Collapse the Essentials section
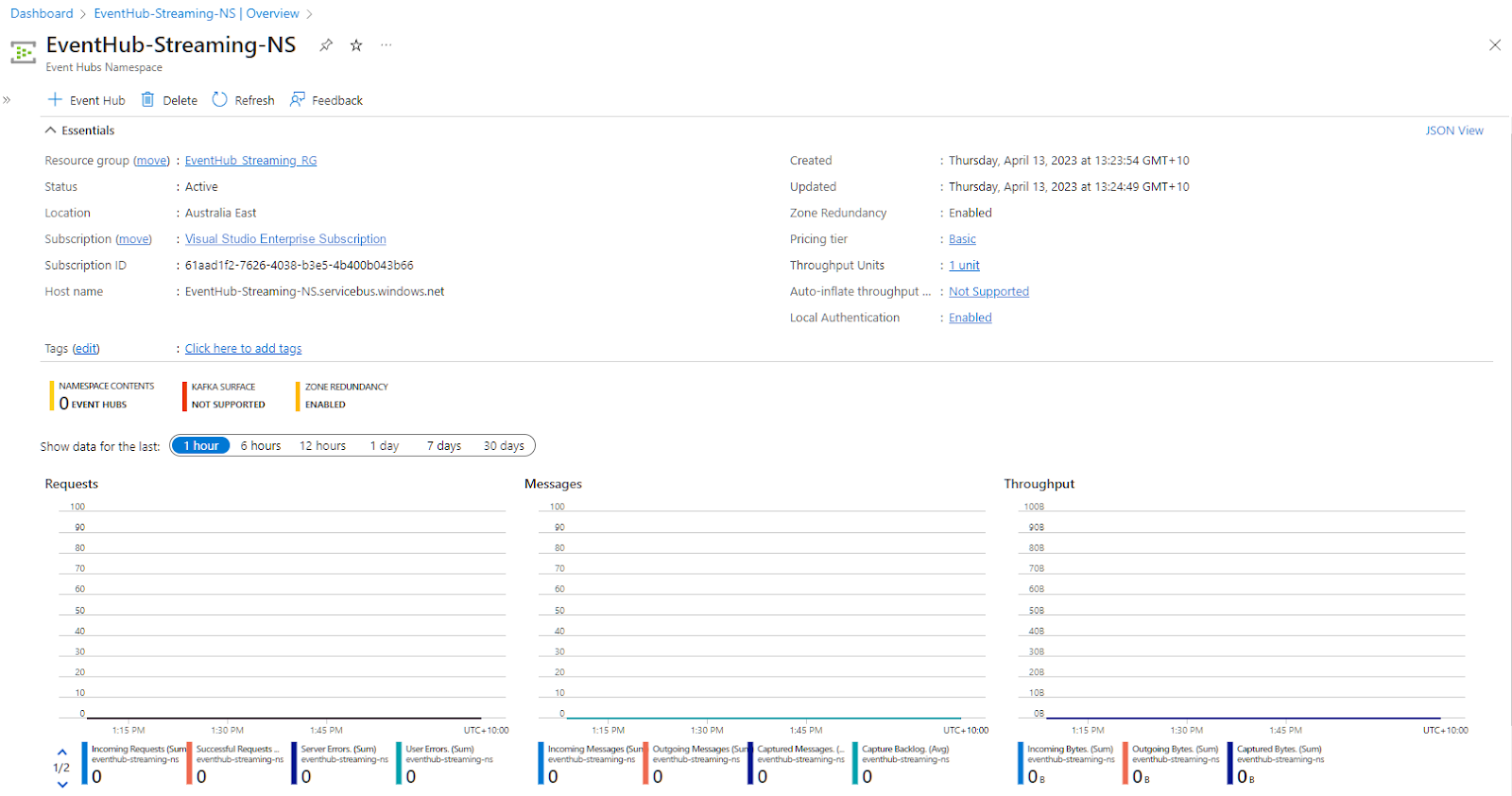The image size is (1512, 796). 51,130
